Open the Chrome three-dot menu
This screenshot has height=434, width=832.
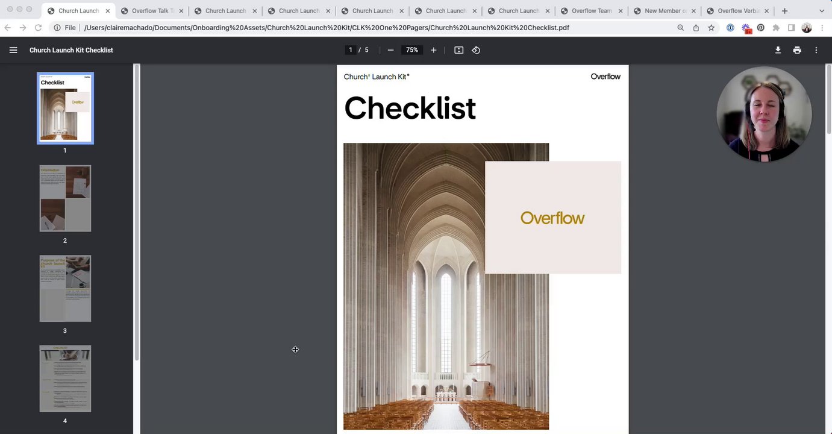[x=822, y=28]
